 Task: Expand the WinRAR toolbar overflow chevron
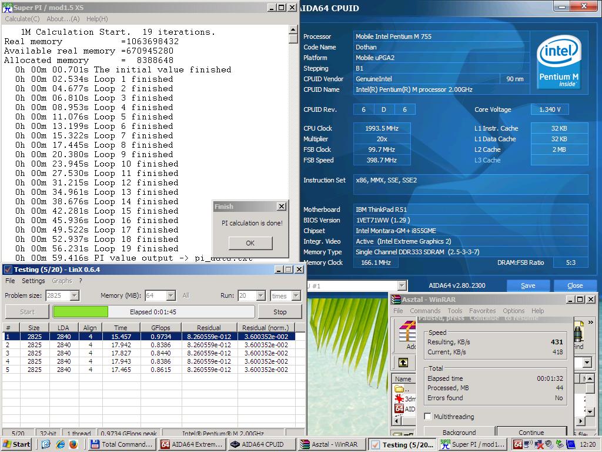click(591, 322)
